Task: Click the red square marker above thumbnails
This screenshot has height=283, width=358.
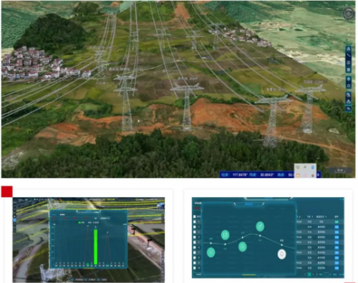Action: [x=7, y=192]
